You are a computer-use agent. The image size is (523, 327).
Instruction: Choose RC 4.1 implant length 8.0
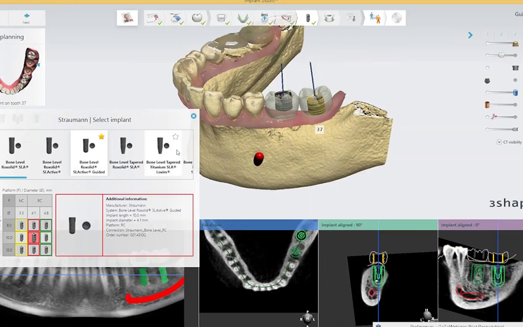[33, 225]
